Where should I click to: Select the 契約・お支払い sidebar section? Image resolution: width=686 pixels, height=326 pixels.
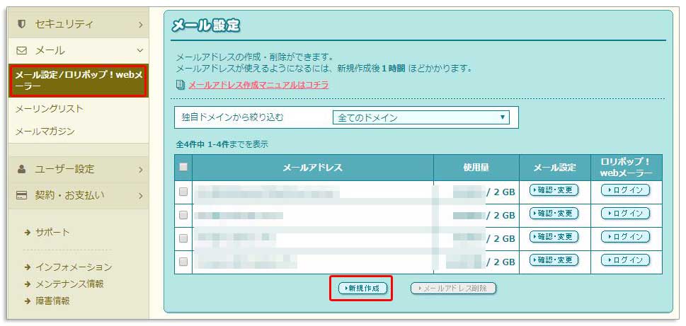tap(79, 195)
